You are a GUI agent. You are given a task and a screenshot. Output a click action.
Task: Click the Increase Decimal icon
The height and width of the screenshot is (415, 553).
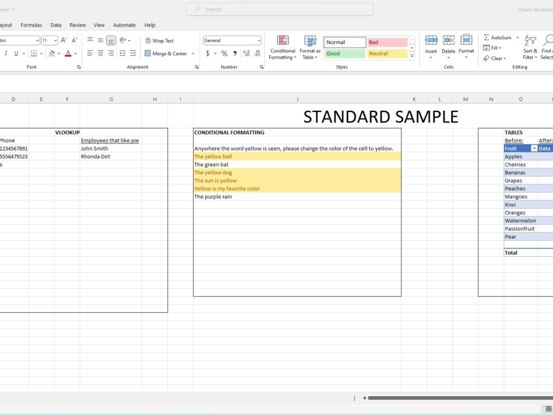[x=246, y=53]
